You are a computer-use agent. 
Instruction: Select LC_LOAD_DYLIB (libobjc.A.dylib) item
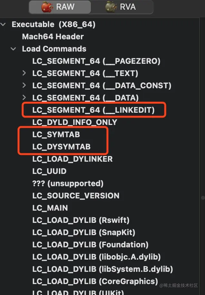(x=96, y=257)
